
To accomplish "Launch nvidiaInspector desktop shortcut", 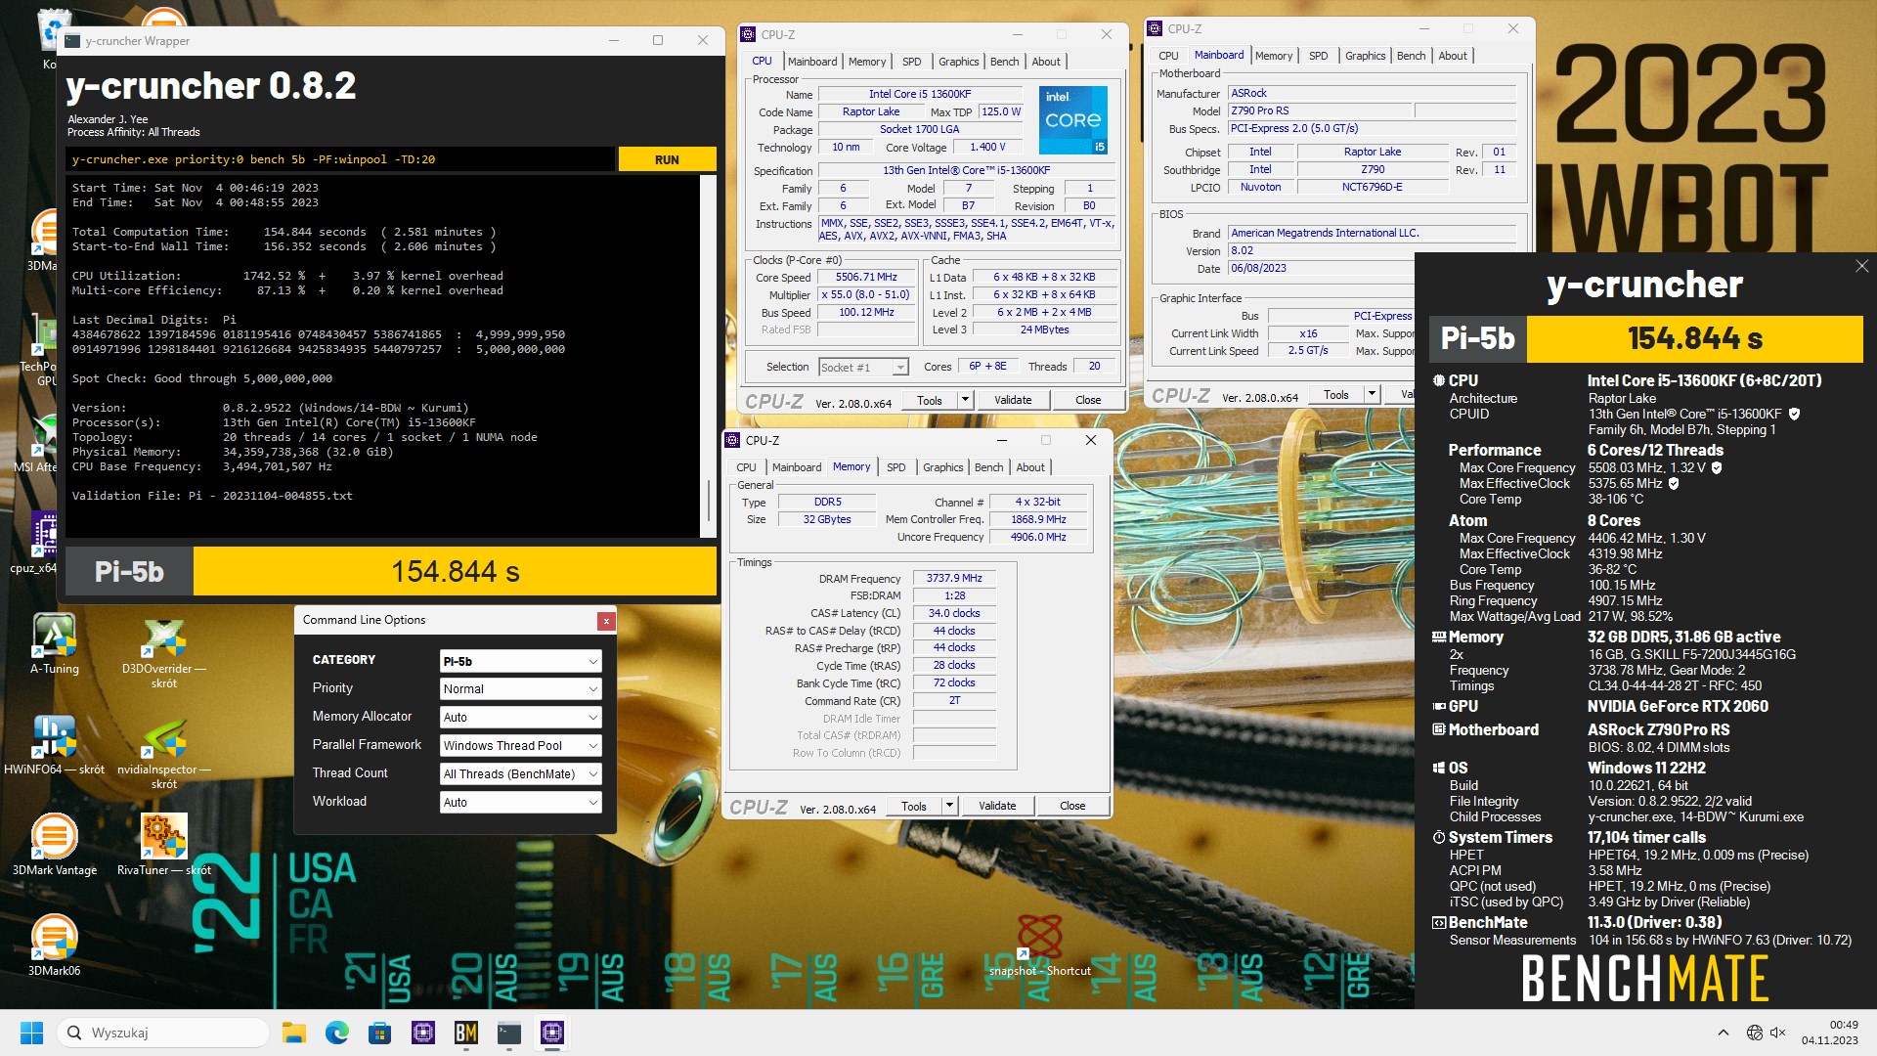I will coord(164,751).
